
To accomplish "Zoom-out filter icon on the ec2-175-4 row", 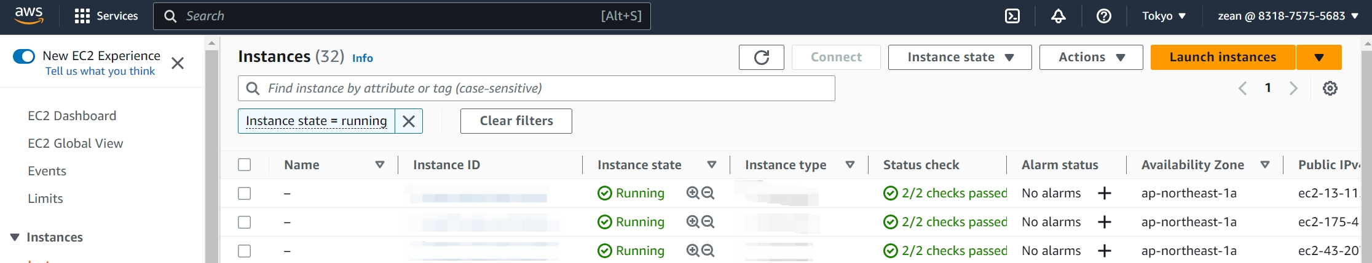I will pos(708,222).
